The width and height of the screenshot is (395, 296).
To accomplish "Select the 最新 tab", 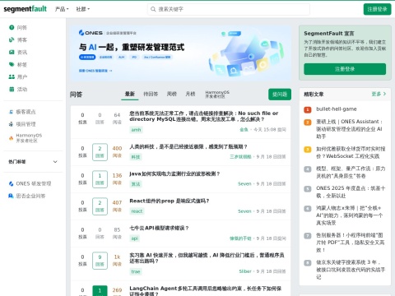I will 130,94.
